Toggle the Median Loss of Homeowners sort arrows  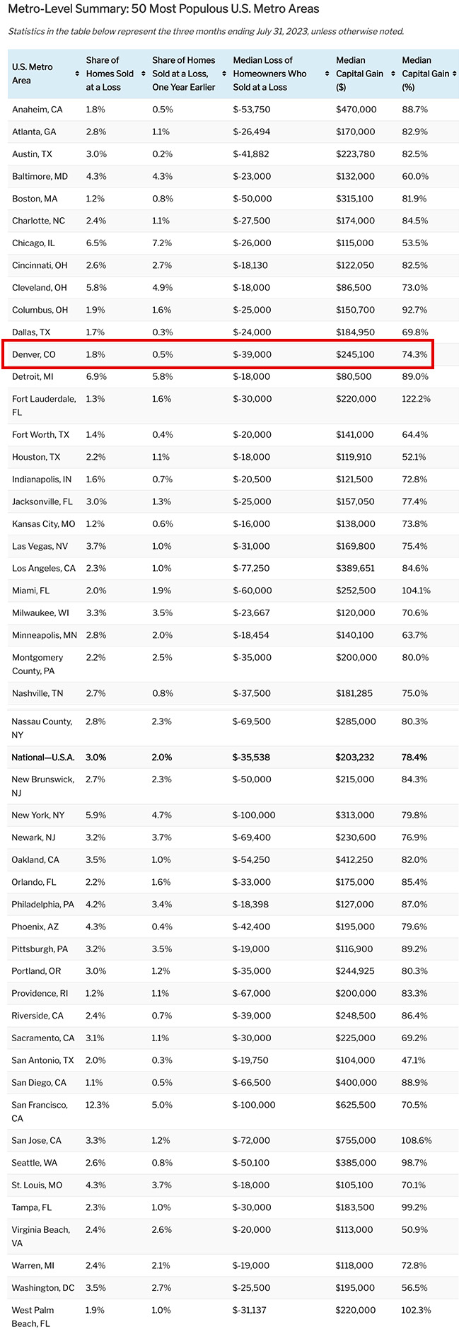[x=327, y=74]
